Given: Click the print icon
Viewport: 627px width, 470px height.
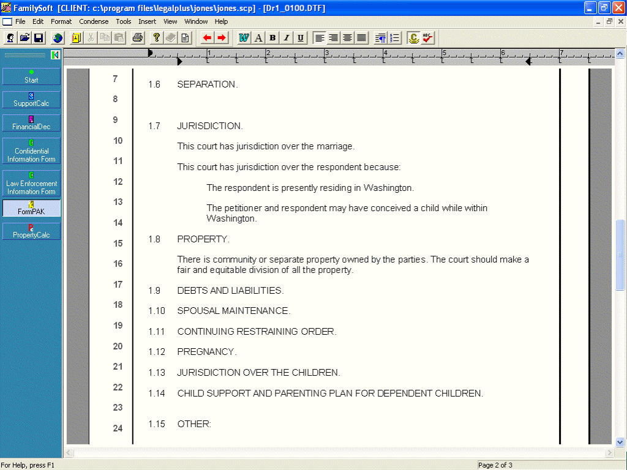Looking at the screenshot, I should click(137, 37).
